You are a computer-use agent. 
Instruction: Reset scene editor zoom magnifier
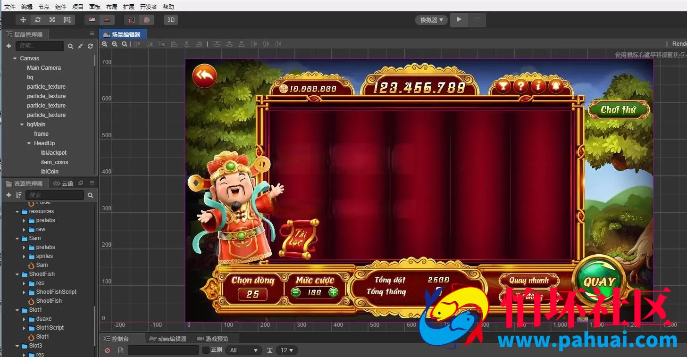click(x=125, y=44)
